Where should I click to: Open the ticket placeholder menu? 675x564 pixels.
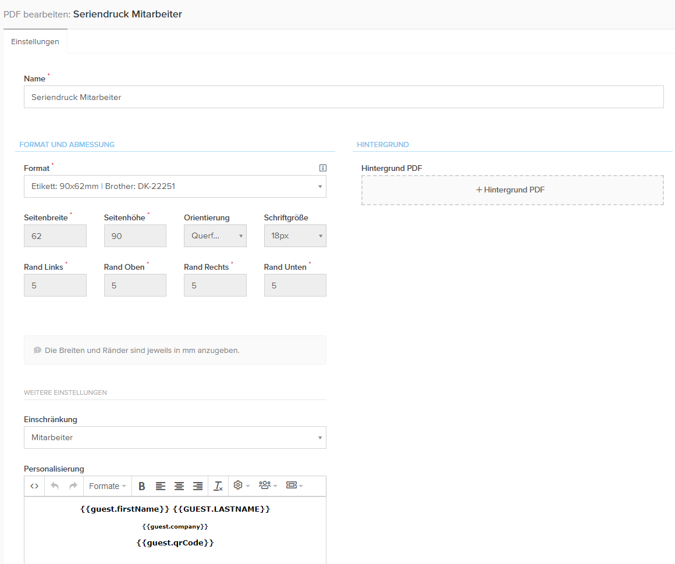[294, 486]
